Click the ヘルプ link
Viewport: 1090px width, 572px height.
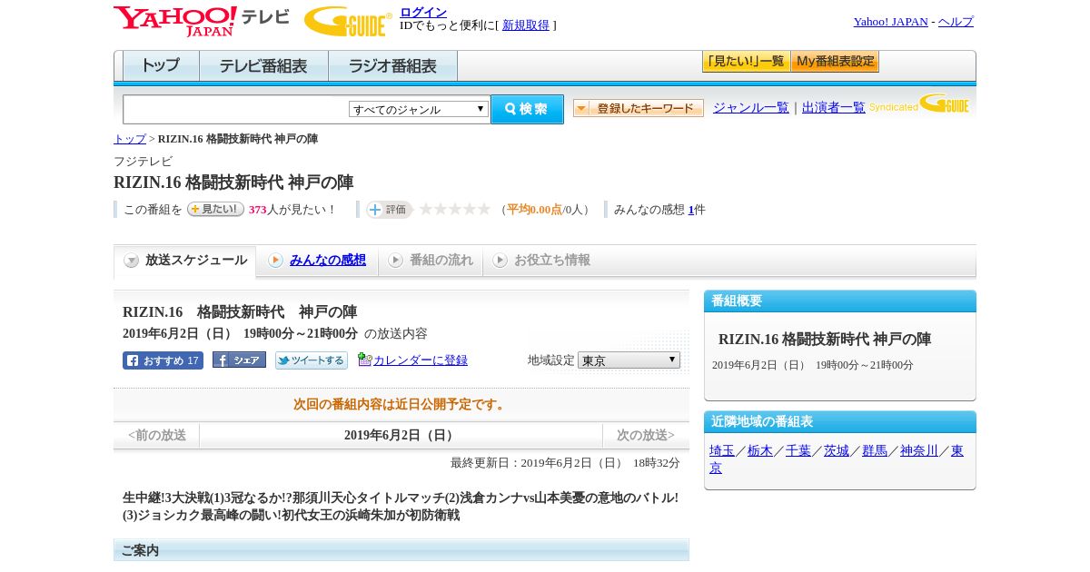(x=956, y=22)
